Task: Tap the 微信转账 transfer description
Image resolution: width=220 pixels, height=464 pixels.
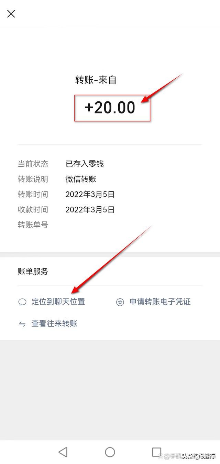Action: point(81,179)
